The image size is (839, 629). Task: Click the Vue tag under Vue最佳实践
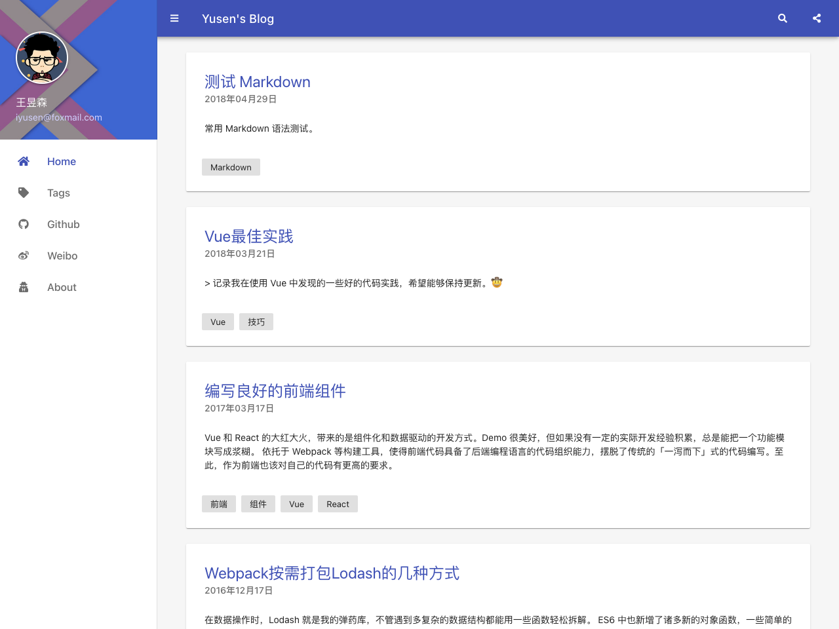pyautogui.click(x=218, y=321)
